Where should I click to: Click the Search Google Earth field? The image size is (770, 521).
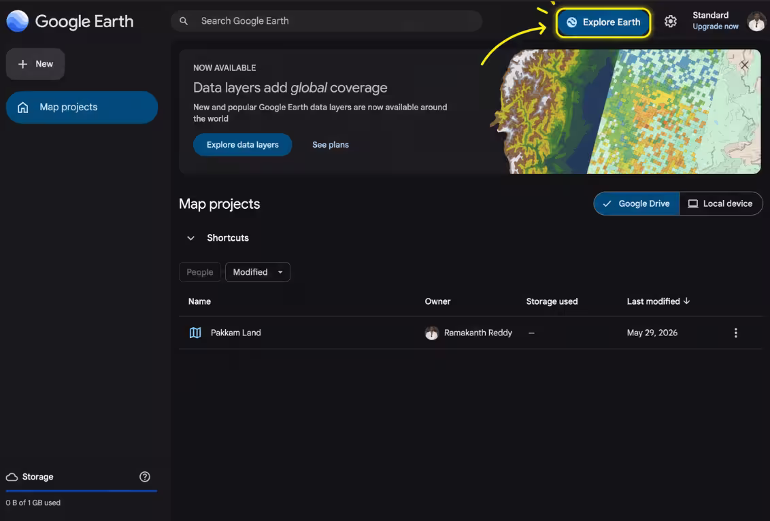(x=326, y=21)
